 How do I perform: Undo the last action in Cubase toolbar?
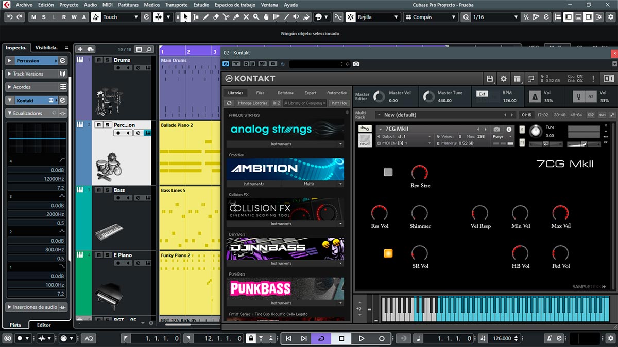[x=9, y=17]
